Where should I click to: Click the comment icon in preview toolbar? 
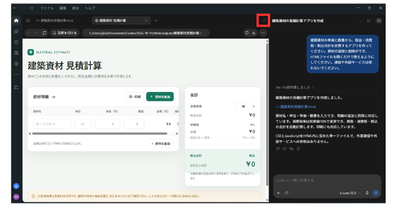[x=247, y=33]
